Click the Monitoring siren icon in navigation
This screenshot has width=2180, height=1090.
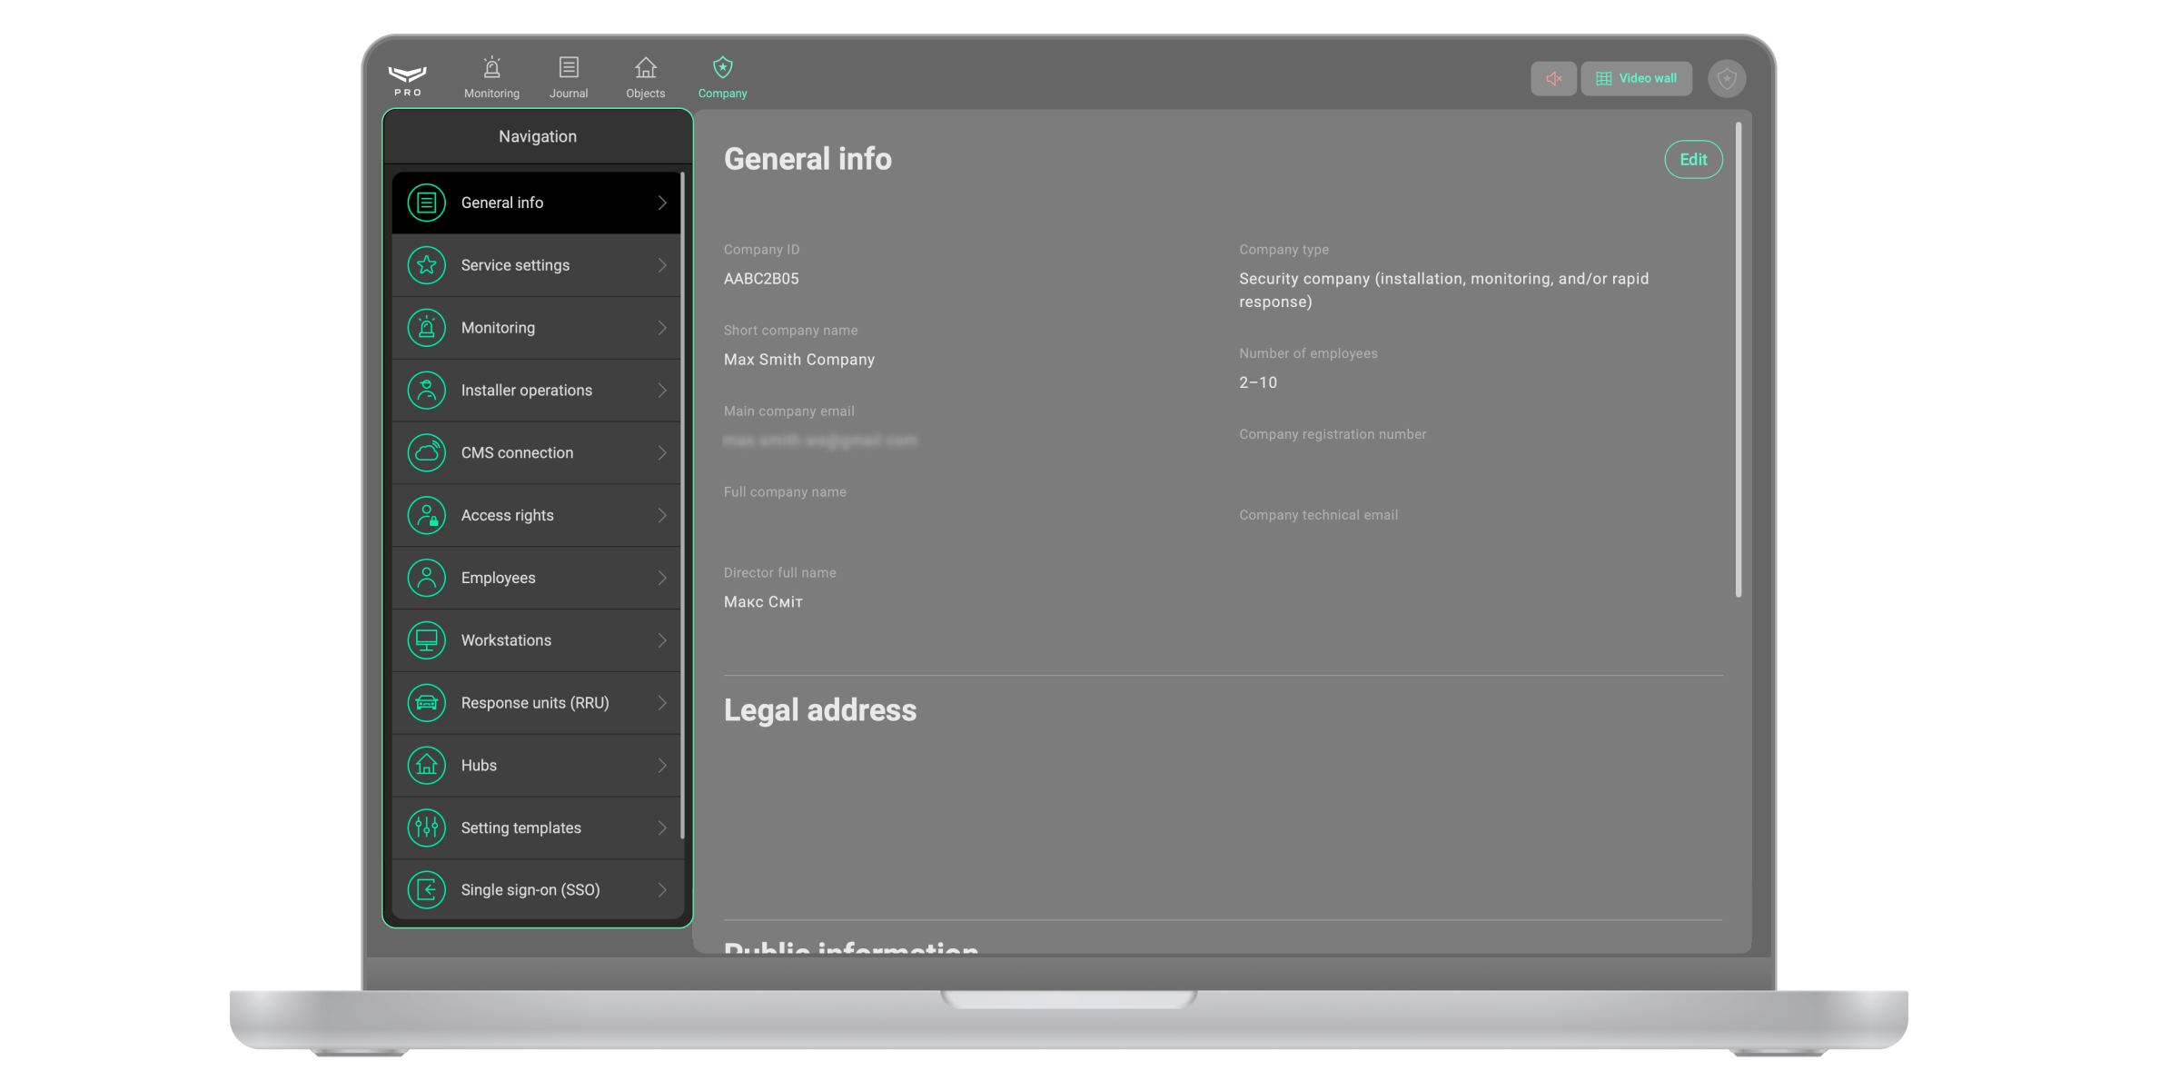[426, 328]
